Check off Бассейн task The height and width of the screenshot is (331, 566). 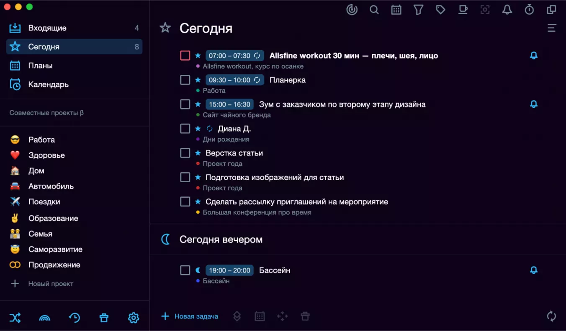pyautogui.click(x=185, y=270)
